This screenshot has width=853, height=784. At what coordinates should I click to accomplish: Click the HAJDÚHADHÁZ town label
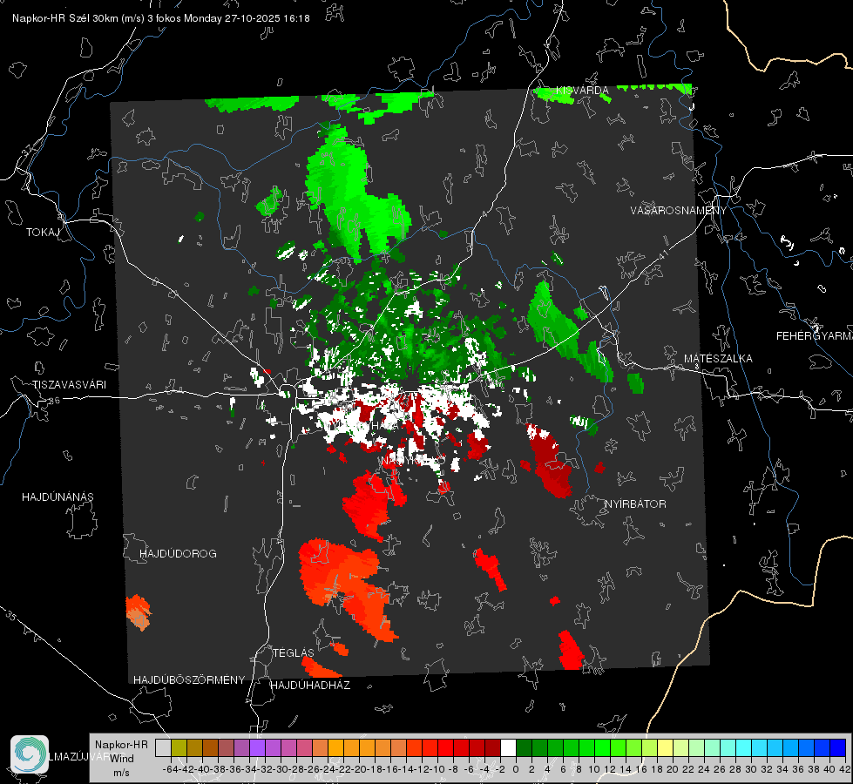click(310, 685)
